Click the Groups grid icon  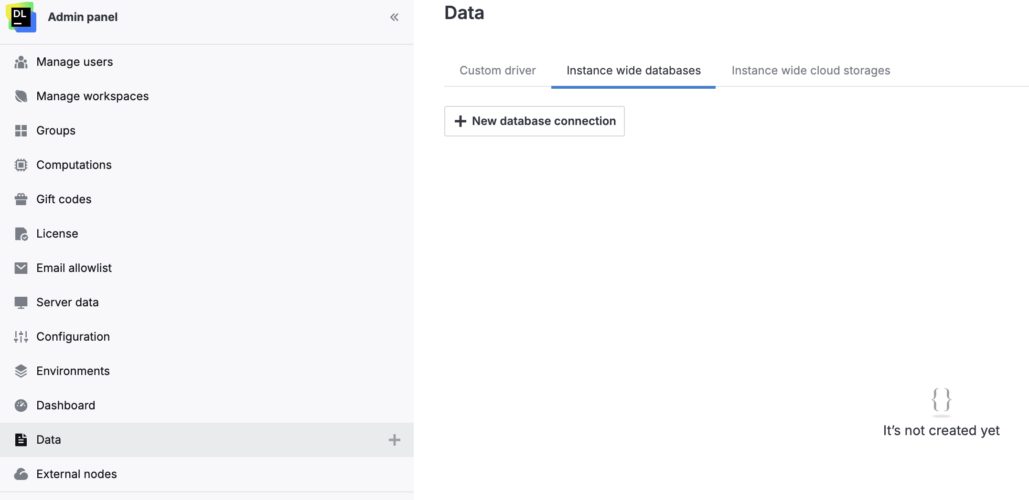[21, 130]
